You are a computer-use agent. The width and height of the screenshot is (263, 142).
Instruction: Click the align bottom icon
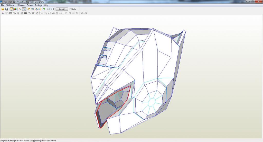77,13
